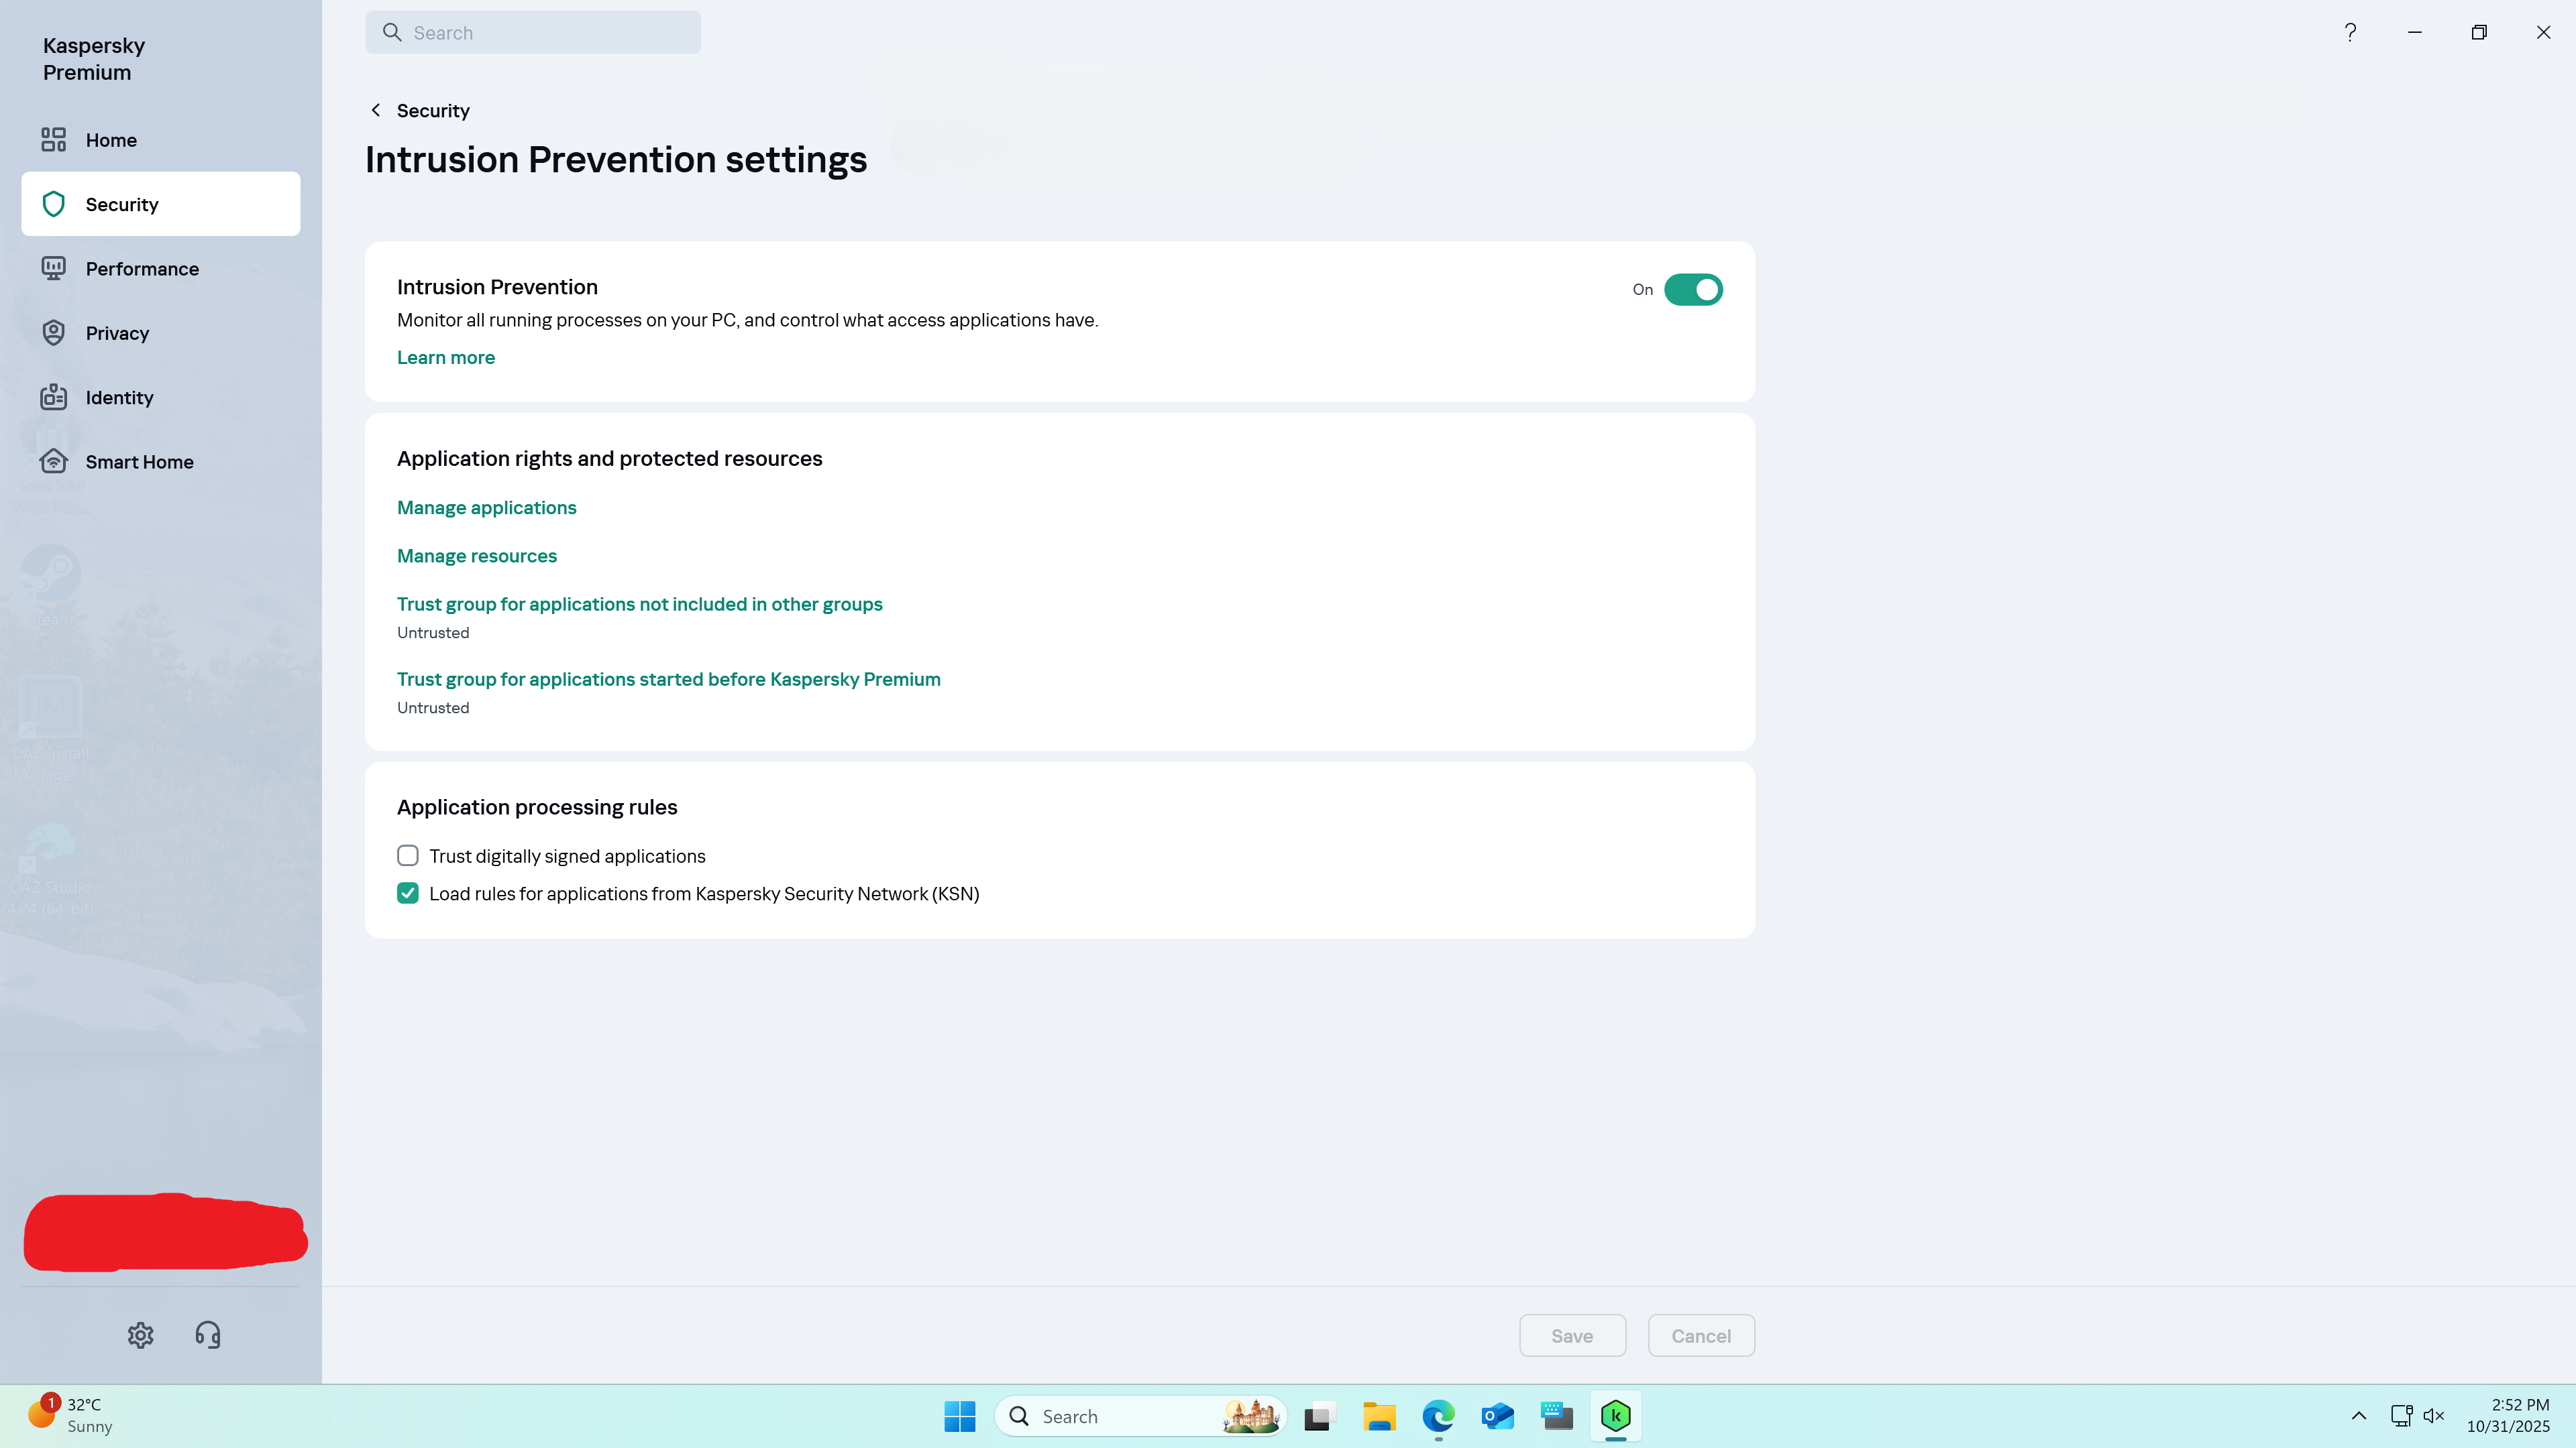The height and width of the screenshot is (1448, 2576).
Task: Click the magnifier icon in Kaspersky search
Action: coord(392,32)
